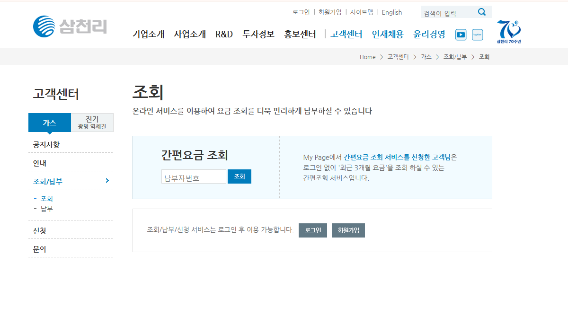Click the 조회 fare lookup button
Screen dimensions: 568x317
(x=239, y=176)
